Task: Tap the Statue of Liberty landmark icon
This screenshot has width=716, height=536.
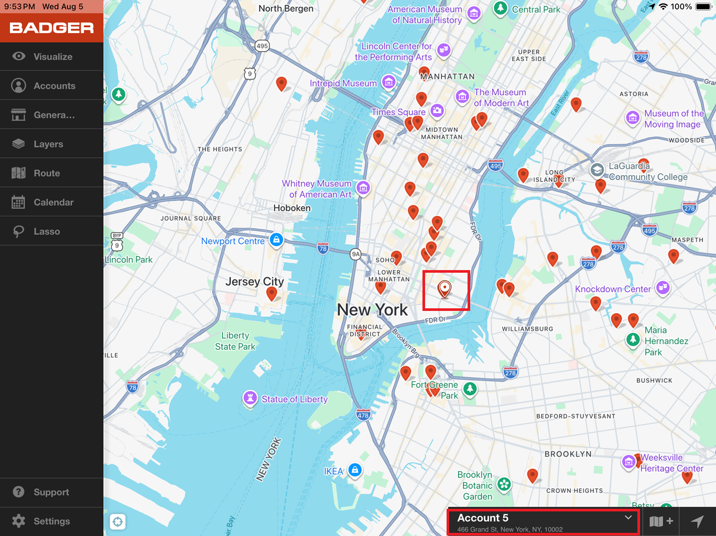Action: point(250,399)
